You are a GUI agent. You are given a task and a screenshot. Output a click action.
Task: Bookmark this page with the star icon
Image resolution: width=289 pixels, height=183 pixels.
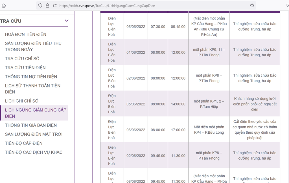(x=252, y=6)
